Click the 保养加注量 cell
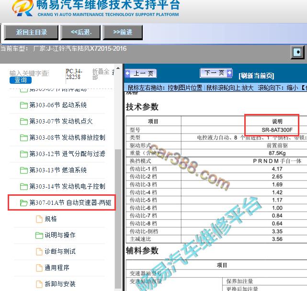The width and height of the screenshot is (307, 291). tap(239, 281)
